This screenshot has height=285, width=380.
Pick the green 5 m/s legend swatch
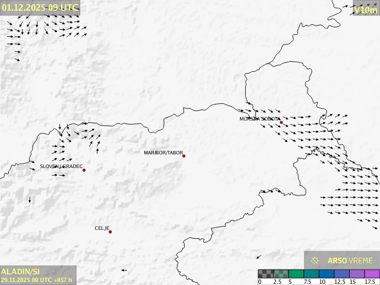[296, 274]
